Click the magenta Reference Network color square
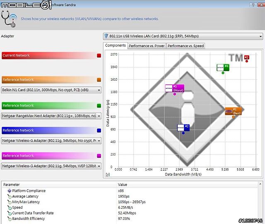Image resolution: width=265 pixels, height=224 pixels. click(x=99, y=156)
